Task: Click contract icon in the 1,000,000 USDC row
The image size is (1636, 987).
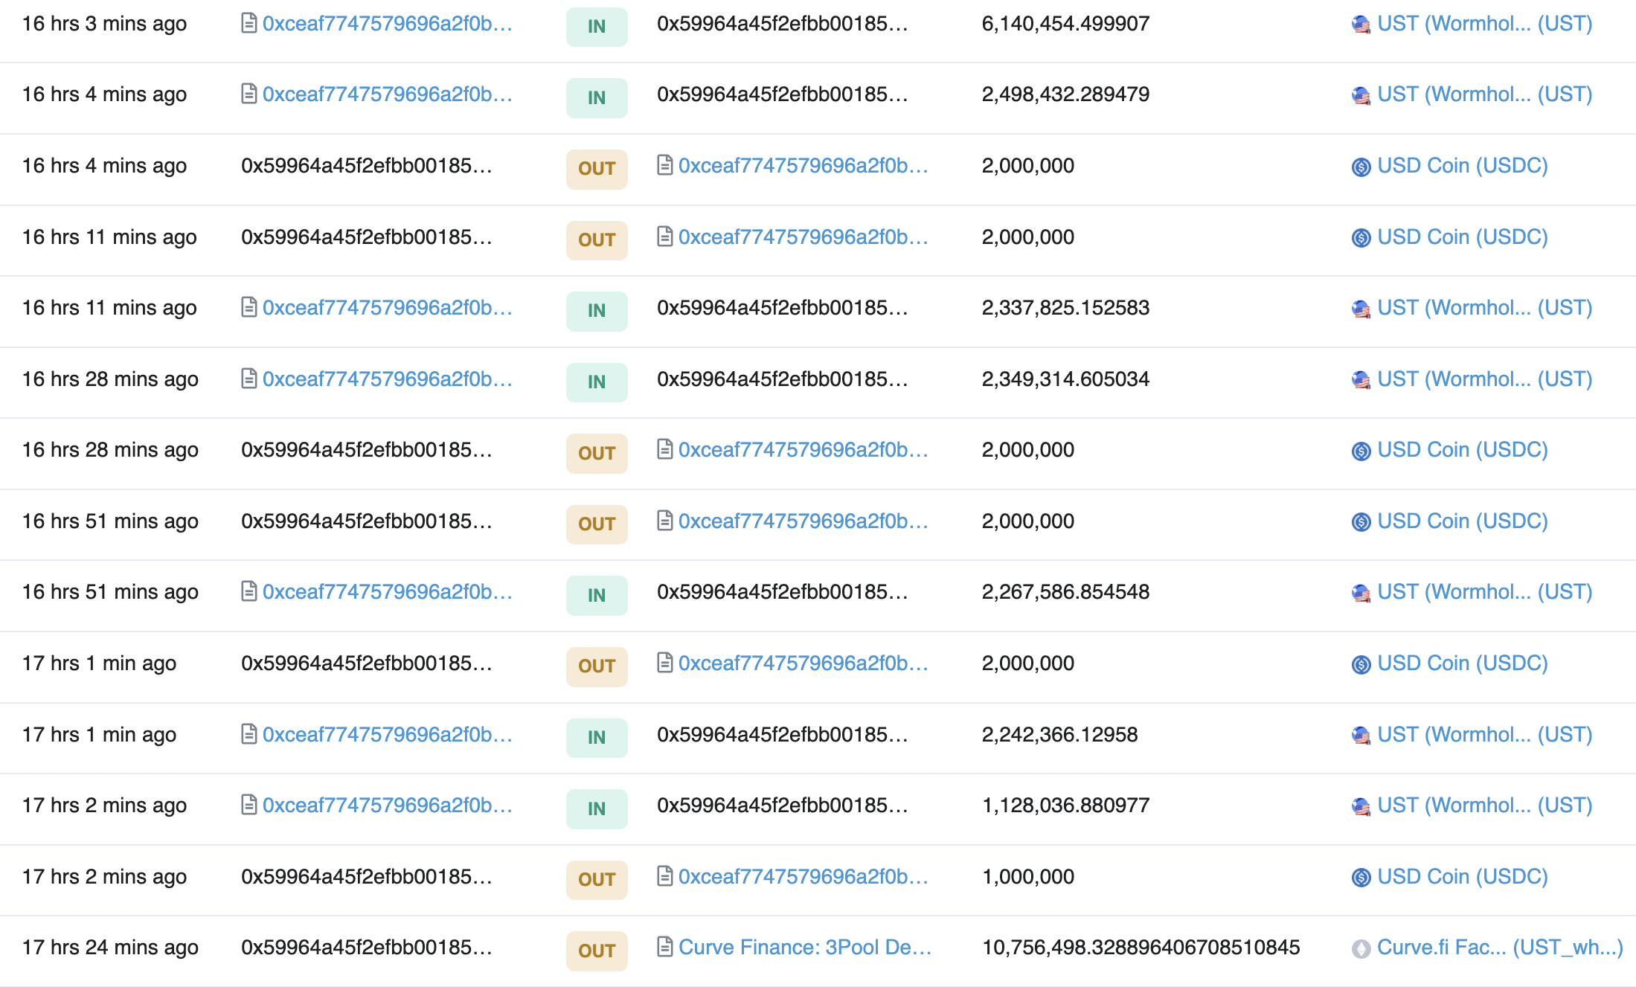Action: coord(665,876)
